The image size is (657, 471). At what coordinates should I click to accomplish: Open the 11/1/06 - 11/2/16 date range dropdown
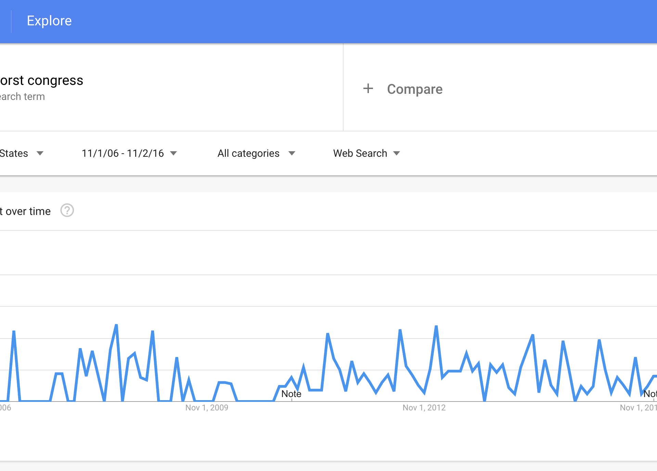[129, 153]
